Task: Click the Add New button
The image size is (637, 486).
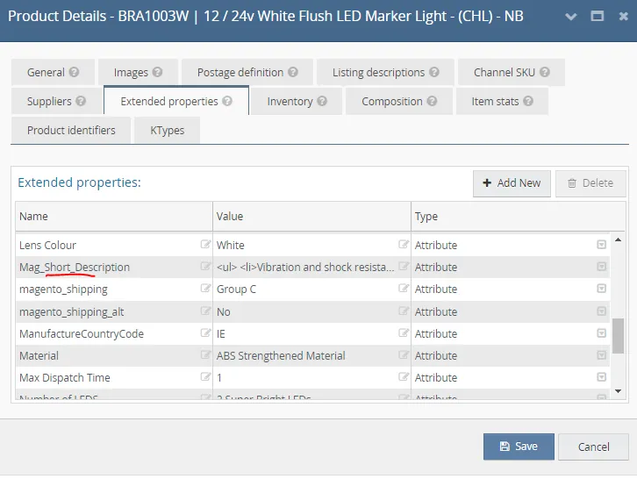Action: point(512,183)
